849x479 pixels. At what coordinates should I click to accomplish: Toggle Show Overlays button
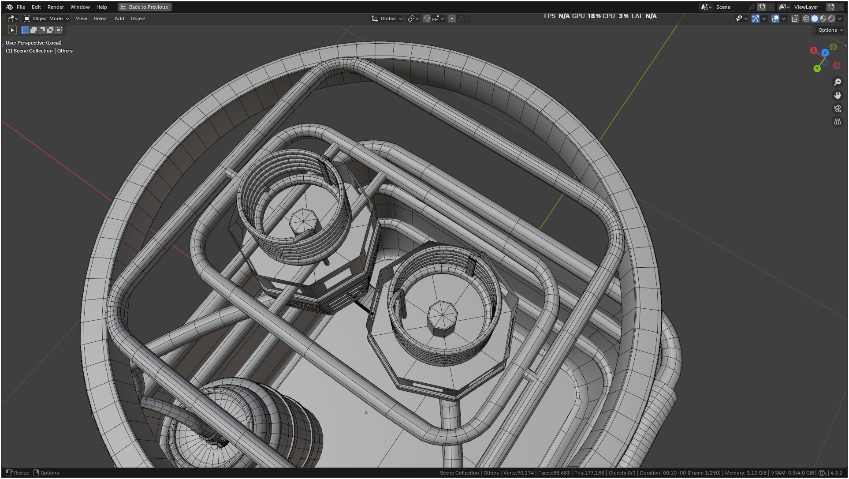(x=775, y=19)
